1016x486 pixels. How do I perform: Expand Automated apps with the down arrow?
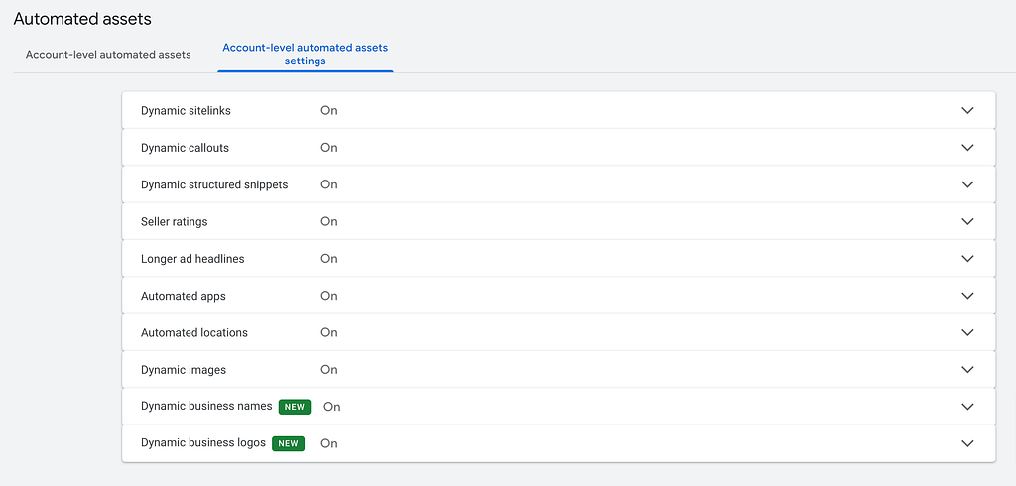[x=967, y=296]
